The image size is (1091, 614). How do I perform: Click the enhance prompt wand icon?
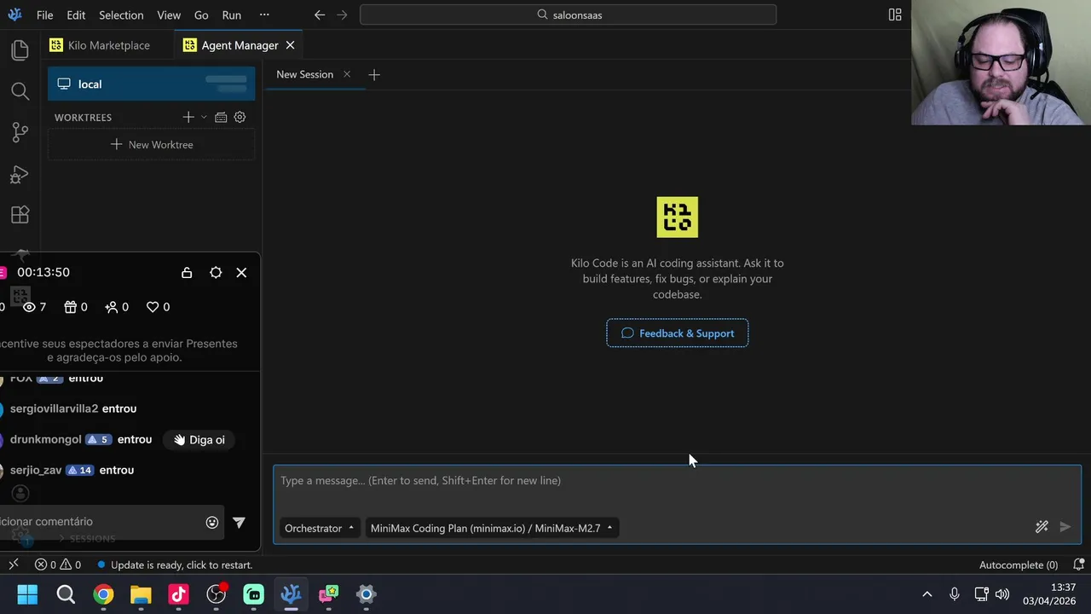pos(1042,527)
